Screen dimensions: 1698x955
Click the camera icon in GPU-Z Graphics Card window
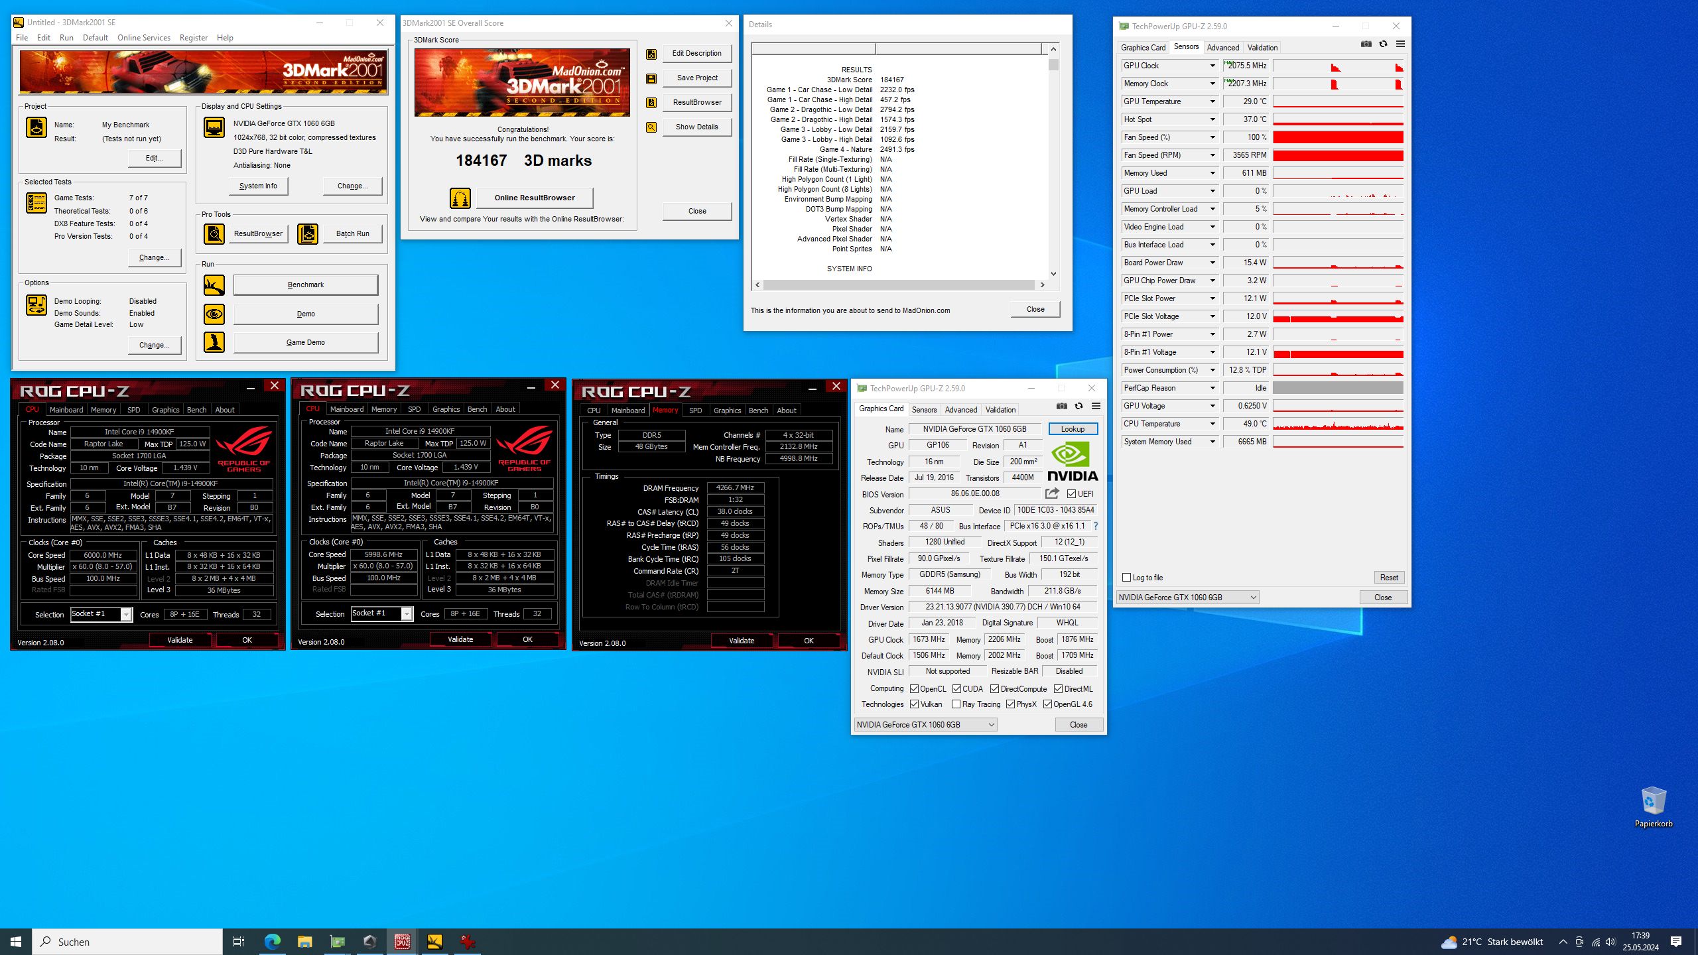pos(1061,406)
